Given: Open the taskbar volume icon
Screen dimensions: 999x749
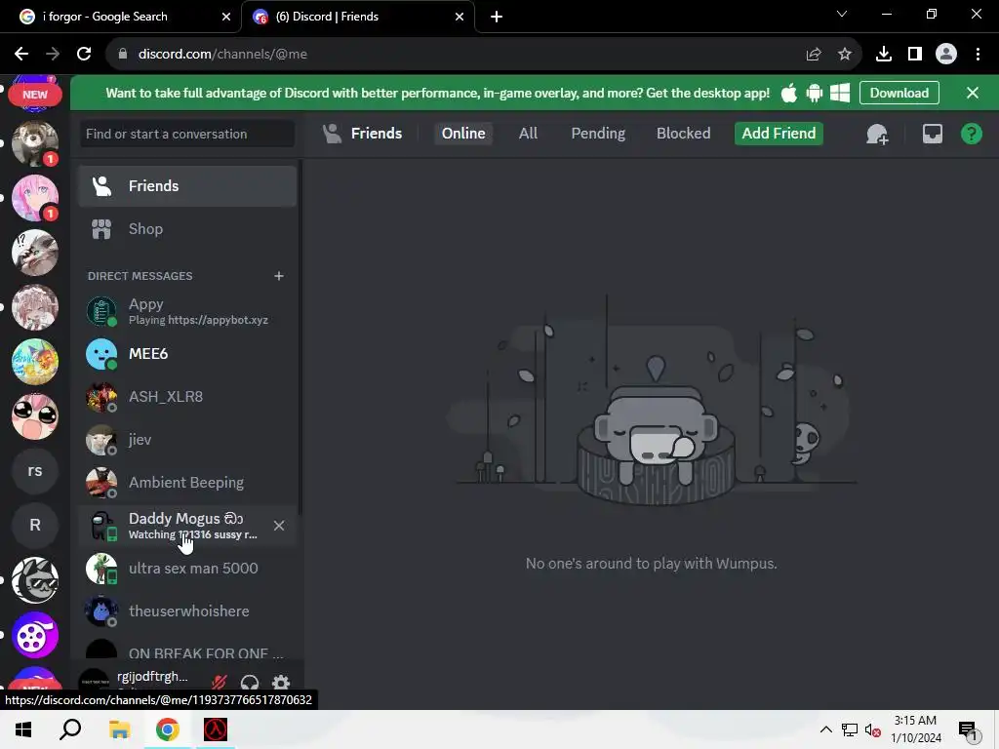Looking at the screenshot, I should click(x=873, y=729).
